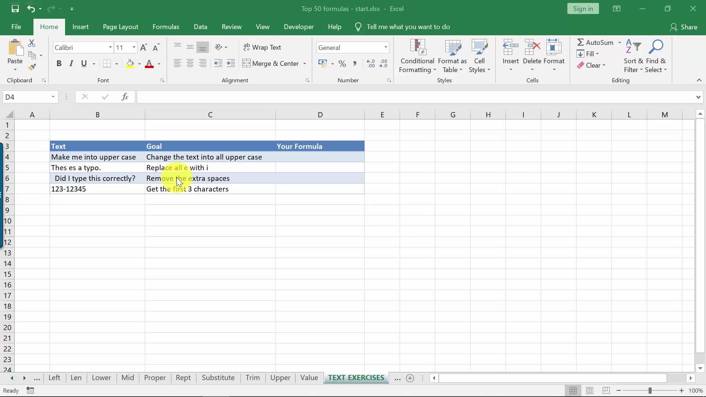The width and height of the screenshot is (706, 397).
Task: Open the Number Format dropdown
Action: point(385,47)
